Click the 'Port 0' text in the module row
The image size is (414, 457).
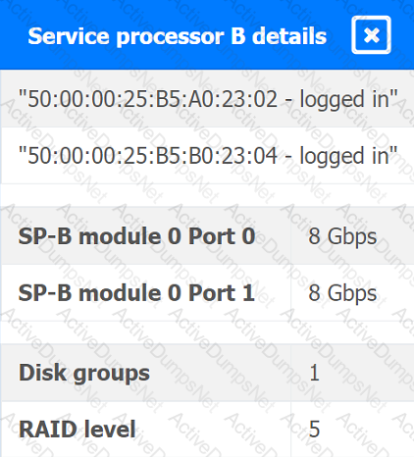click(x=222, y=235)
